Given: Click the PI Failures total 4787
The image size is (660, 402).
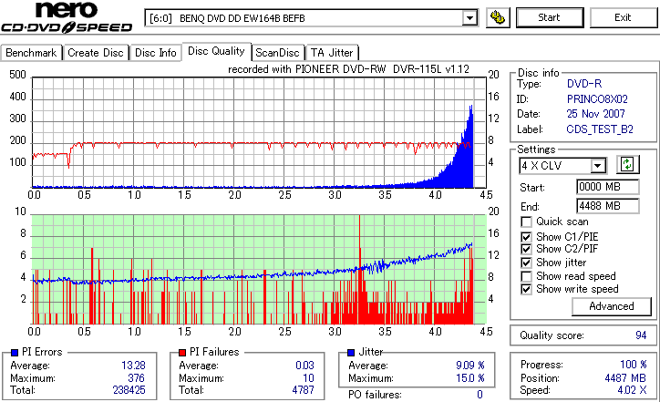Looking at the screenshot, I should click(x=303, y=390).
